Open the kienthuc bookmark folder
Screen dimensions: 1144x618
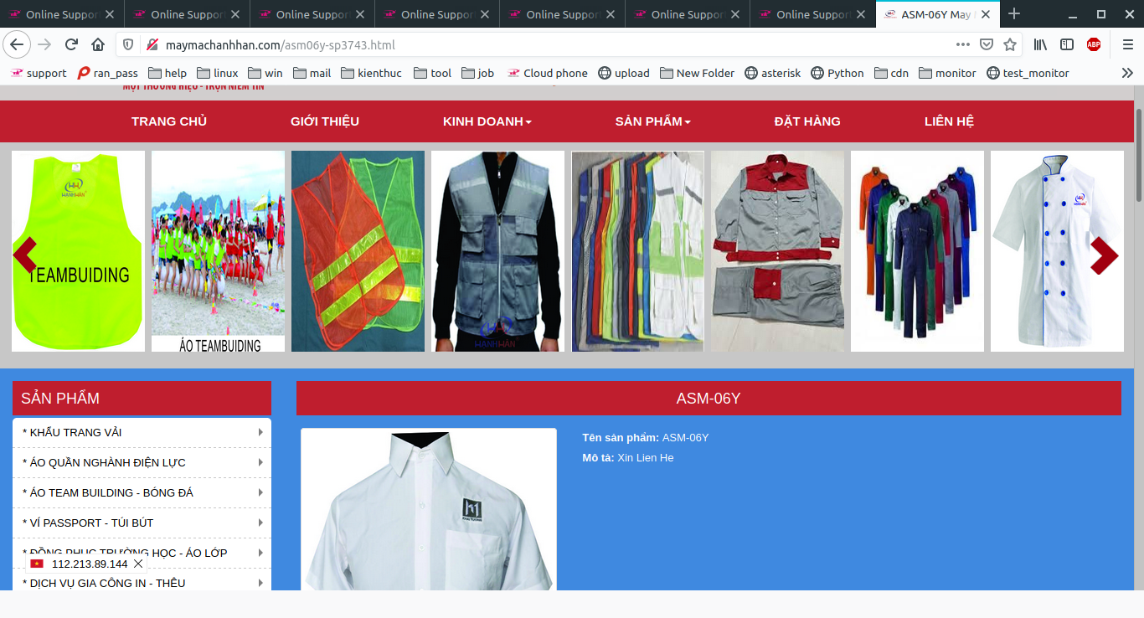coord(371,73)
